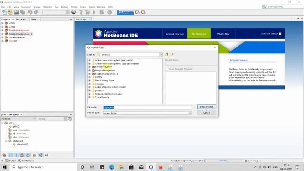Select the online-shopping-system-master folder
Screen dimensions: 304x171
tap(111, 87)
